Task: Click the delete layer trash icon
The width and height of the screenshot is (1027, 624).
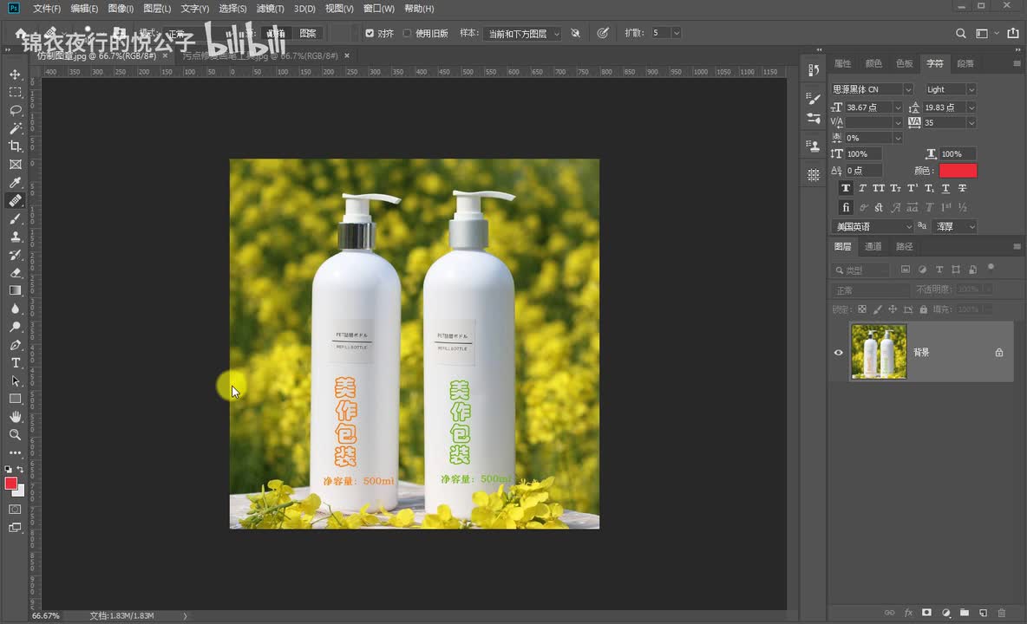Action: [x=1002, y=613]
